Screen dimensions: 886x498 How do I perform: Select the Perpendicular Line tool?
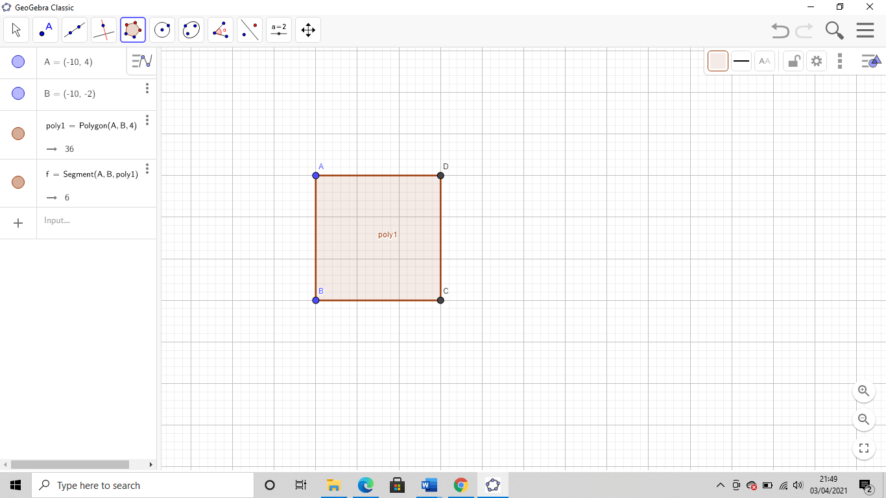[103, 29]
